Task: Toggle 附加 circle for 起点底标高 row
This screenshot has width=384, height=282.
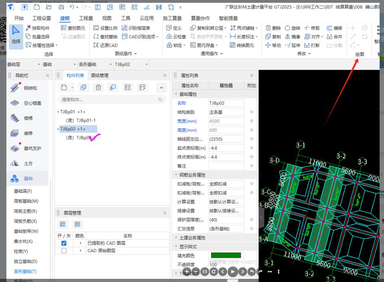Action: coord(251,148)
